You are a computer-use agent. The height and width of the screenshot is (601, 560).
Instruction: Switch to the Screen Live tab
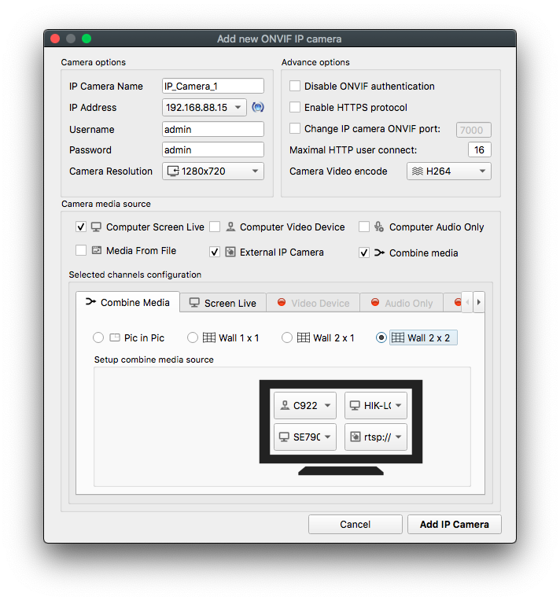[x=223, y=303]
